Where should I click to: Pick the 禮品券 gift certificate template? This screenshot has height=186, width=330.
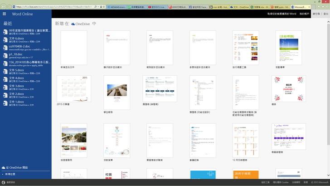(288, 89)
